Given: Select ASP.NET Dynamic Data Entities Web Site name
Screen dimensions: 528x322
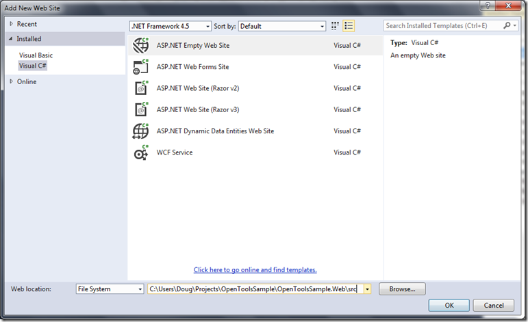Looking at the screenshot, I should point(215,131).
